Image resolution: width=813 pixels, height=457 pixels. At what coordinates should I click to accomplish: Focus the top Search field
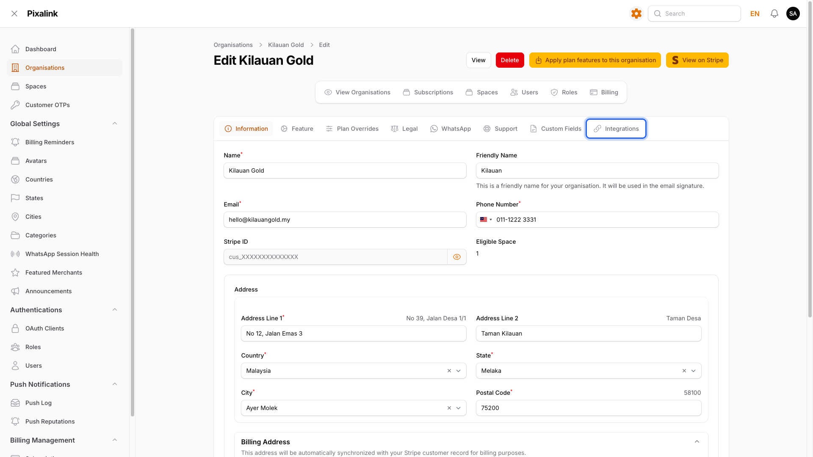click(x=694, y=14)
